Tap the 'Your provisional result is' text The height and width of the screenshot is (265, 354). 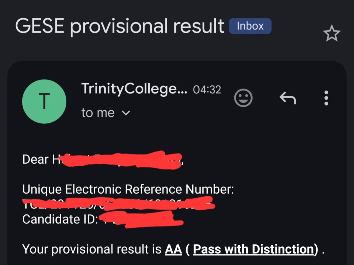pos(92,249)
